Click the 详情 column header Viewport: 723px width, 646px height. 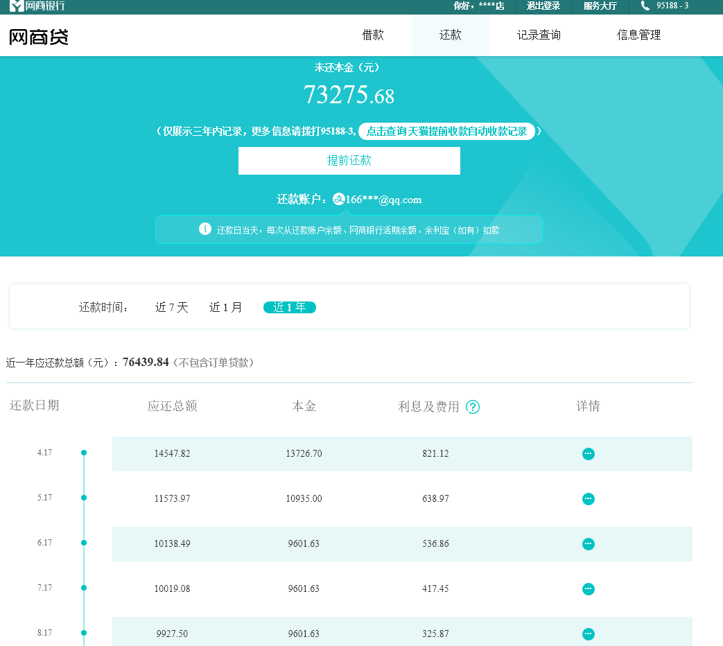[589, 405]
